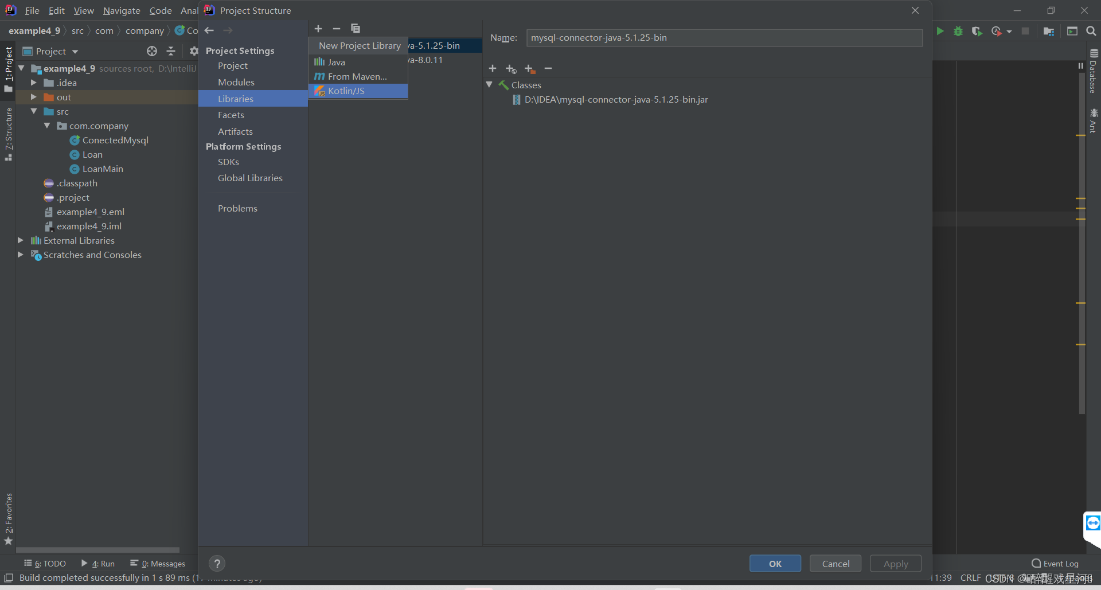Copy the library using the copy icon
This screenshot has width=1101, height=590.
pyautogui.click(x=356, y=28)
